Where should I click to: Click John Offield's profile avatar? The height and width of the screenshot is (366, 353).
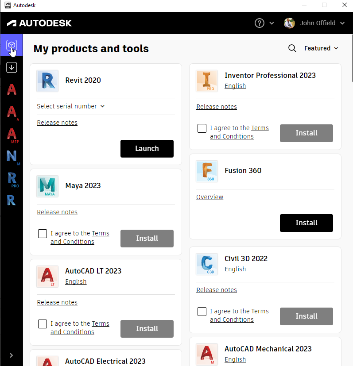coord(289,23)
